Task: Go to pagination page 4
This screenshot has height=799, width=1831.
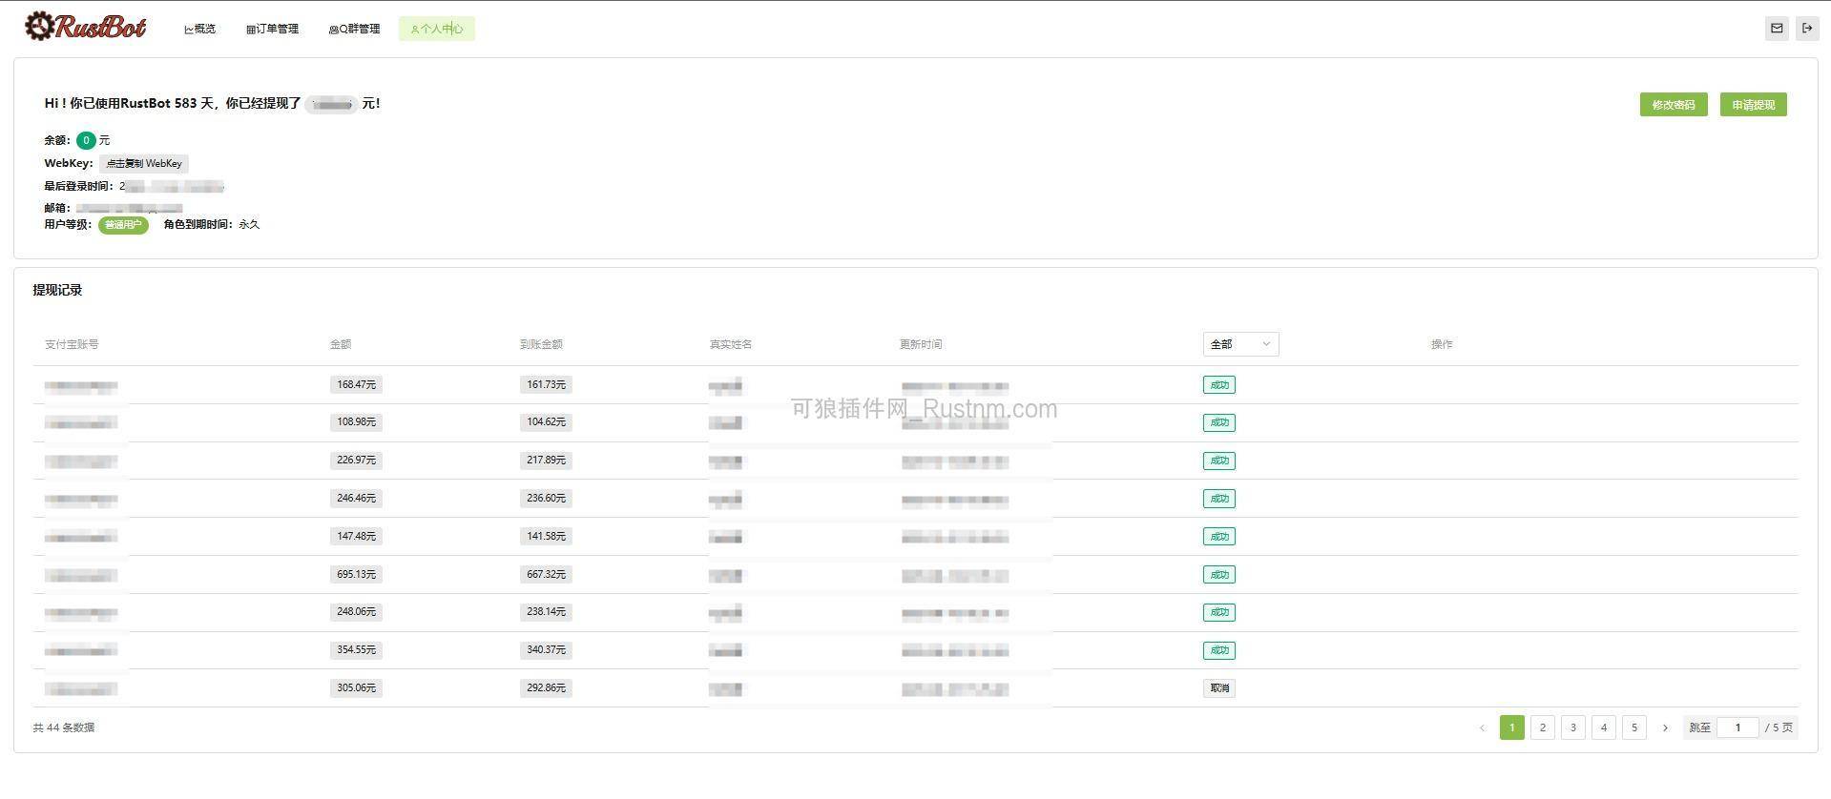Action: [x=1604, y=727]
